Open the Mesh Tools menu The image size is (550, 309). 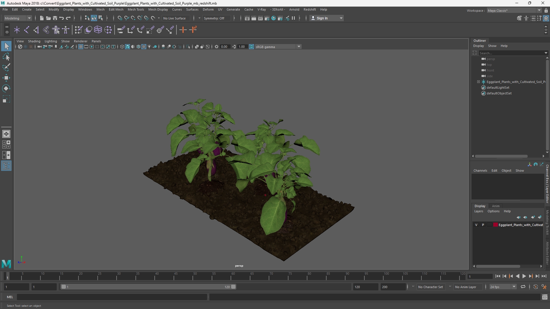point(136,9)
